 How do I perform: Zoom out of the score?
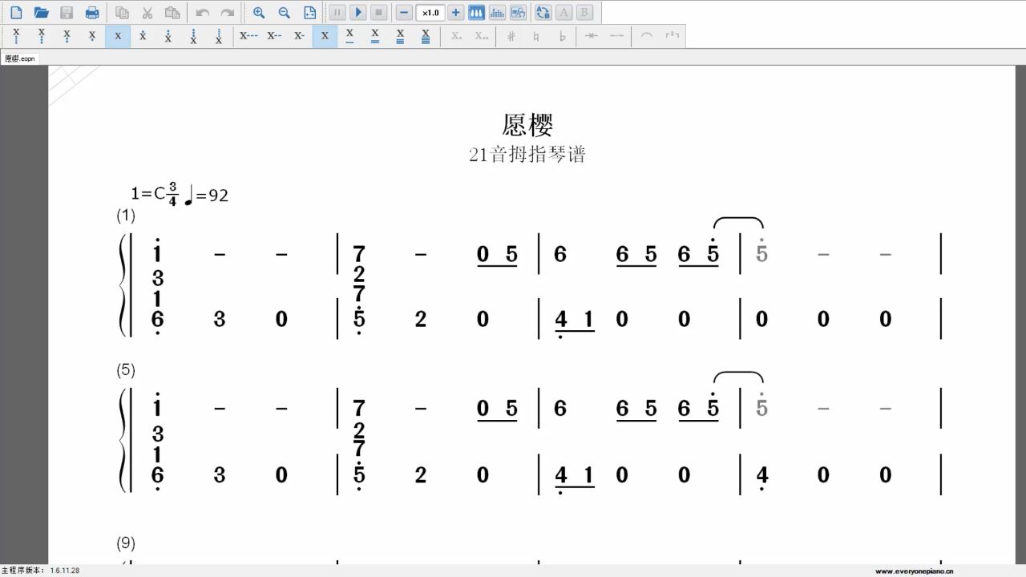tap(285, 12)
